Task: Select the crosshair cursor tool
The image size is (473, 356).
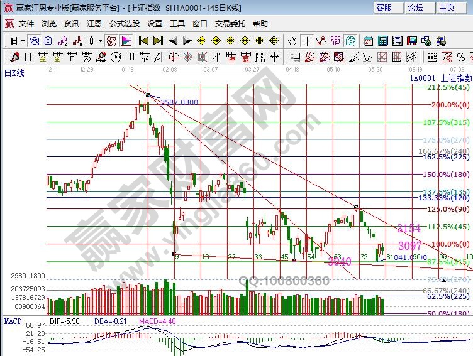Action: pos(307,41)
